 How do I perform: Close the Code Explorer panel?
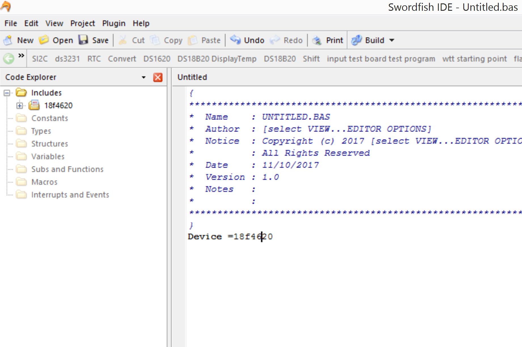[x=158, y=77]
